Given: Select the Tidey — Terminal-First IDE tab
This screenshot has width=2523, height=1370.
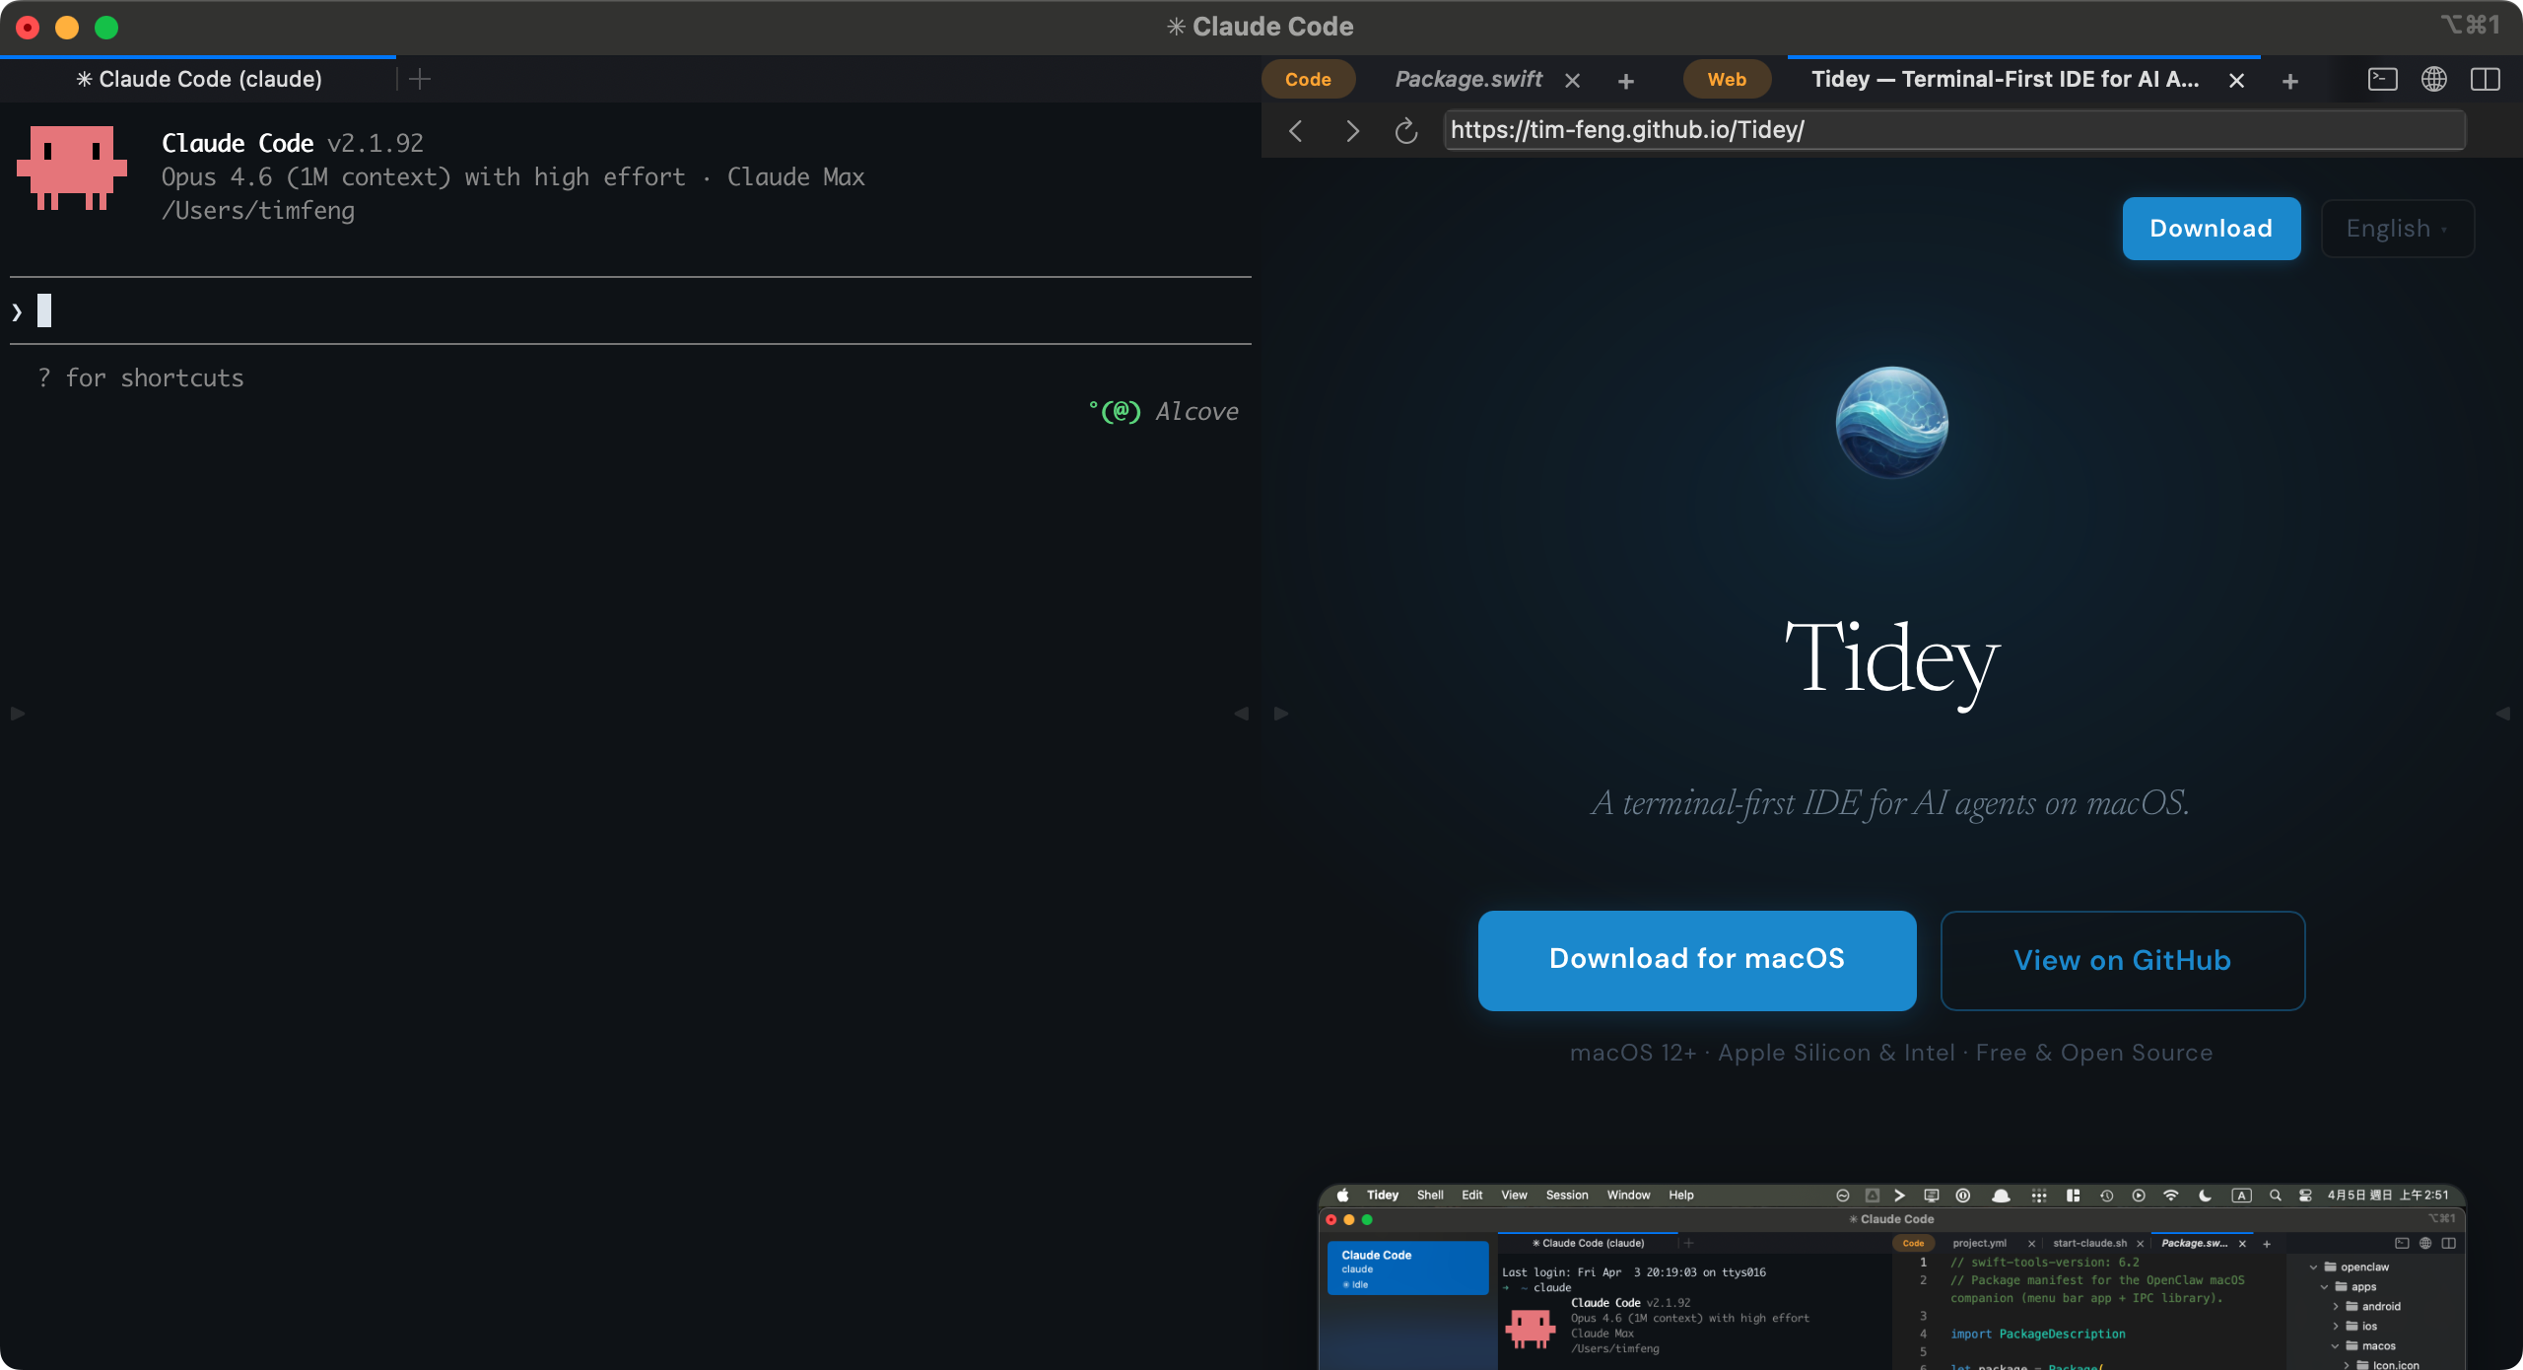Looking at the screenshot, I should (2006, 79).
